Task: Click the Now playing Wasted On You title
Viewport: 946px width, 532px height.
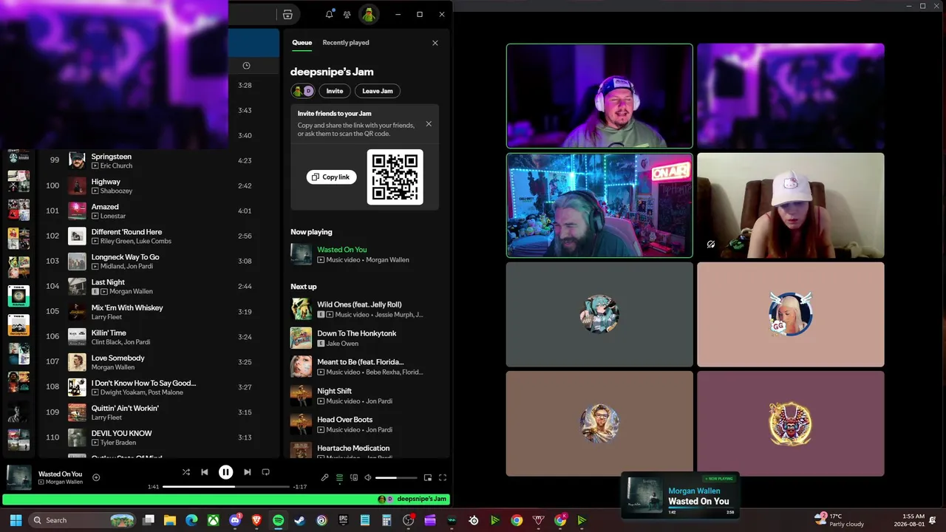Action: pos(342,250)
